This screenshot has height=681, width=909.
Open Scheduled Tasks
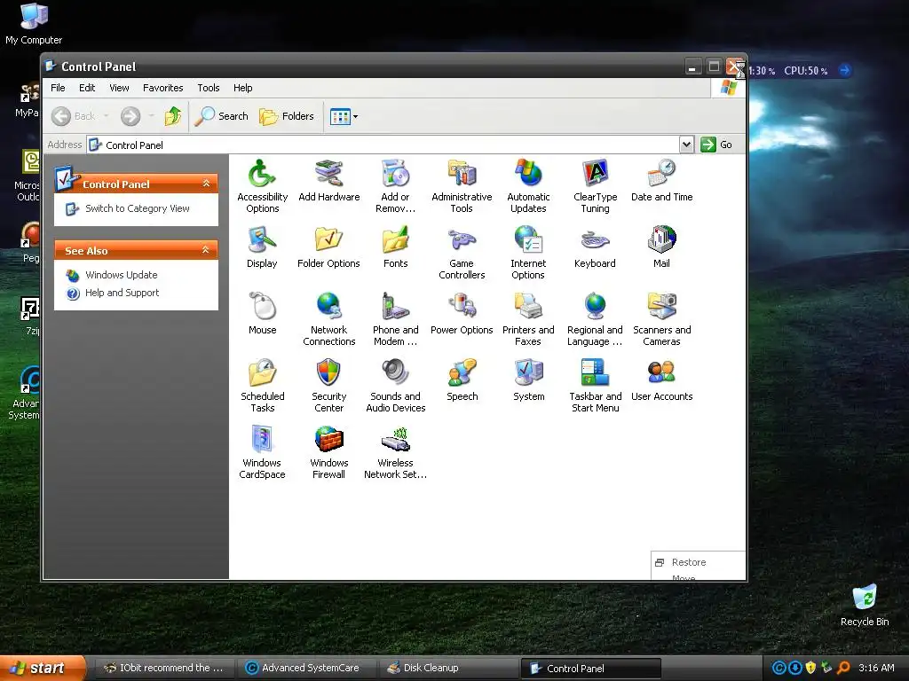pyautogui.click(x=262, y=385)
